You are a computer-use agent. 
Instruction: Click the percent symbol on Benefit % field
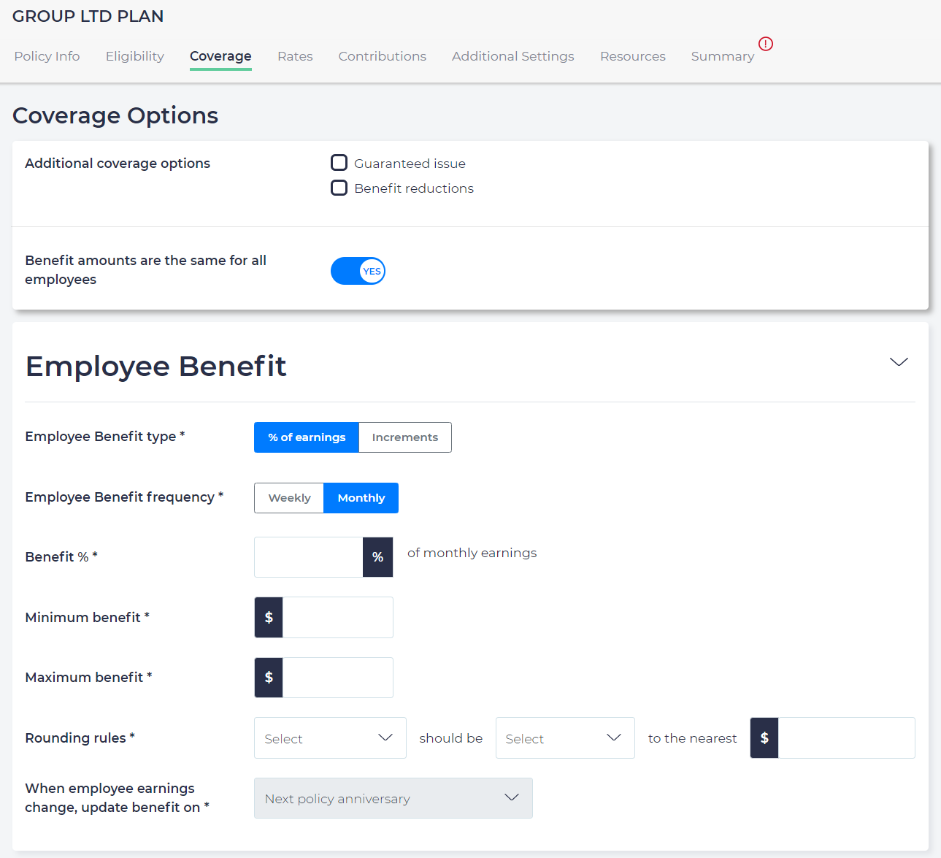click(377, 557)
